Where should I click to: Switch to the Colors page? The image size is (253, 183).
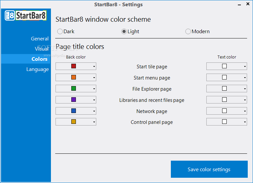coord(26,59)
